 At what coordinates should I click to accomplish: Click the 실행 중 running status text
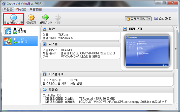pos(22,42)
